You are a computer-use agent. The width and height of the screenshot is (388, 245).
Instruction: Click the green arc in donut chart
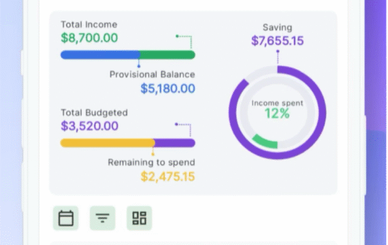coord(265,142)
